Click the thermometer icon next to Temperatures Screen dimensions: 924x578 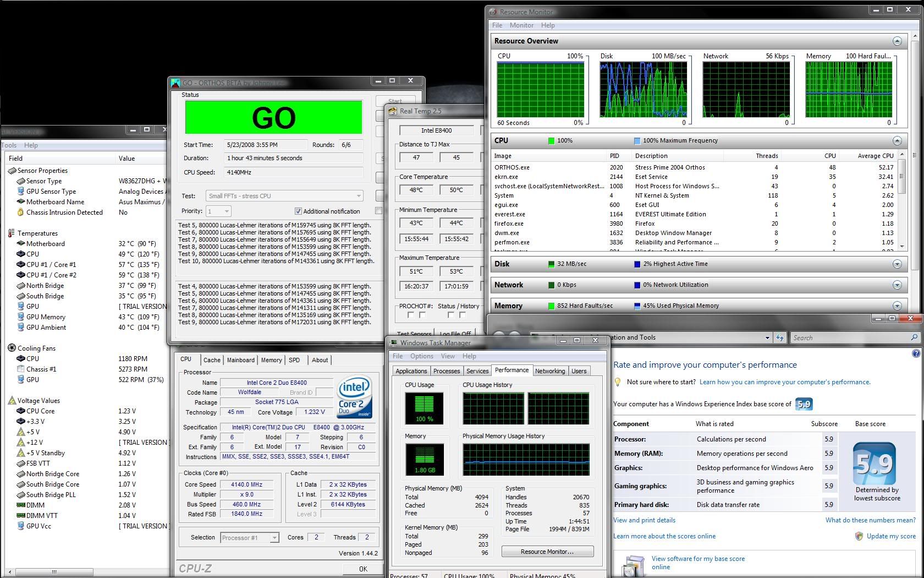[12, 233]
